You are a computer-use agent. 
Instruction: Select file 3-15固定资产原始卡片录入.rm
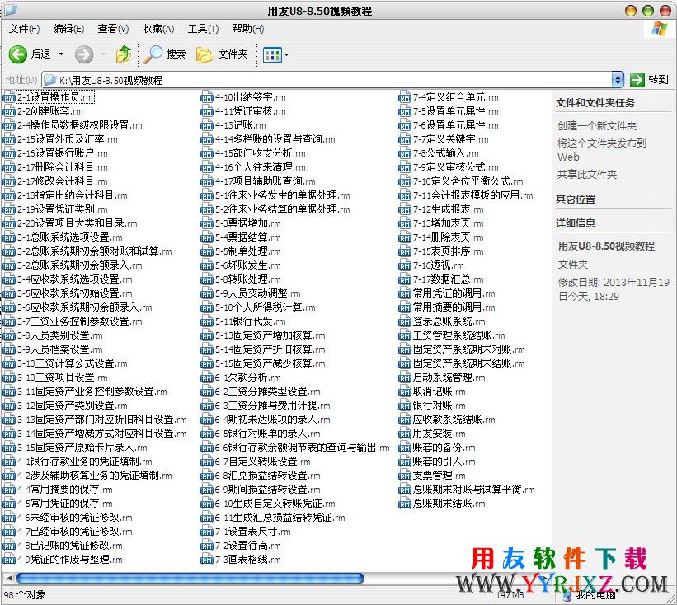coord(82,448)
